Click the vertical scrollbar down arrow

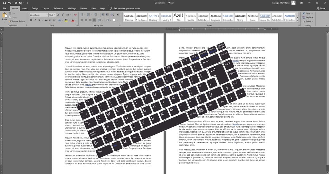(x=327, y=172)
